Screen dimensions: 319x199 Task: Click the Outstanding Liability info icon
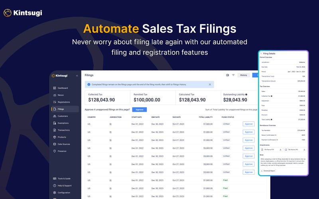(246, 94)
